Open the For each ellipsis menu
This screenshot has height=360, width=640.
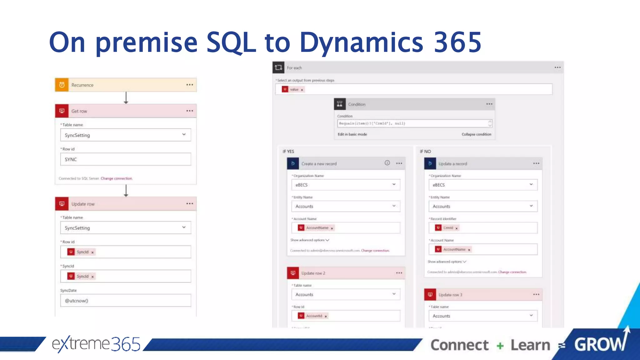[x=558, y=67]
